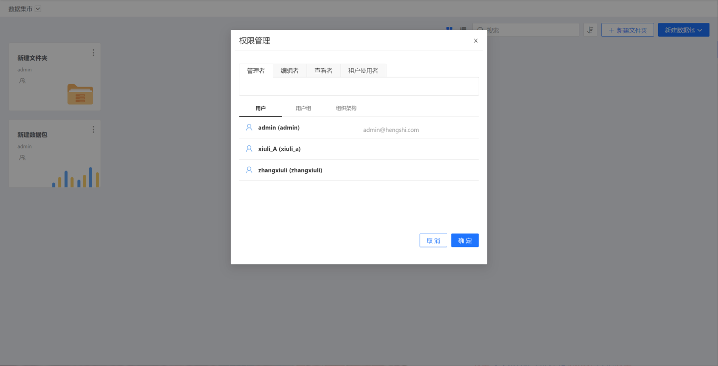Click the permissions people icon on 新建文件夹
The image size is (718, 366).
(x=22, y=81)
